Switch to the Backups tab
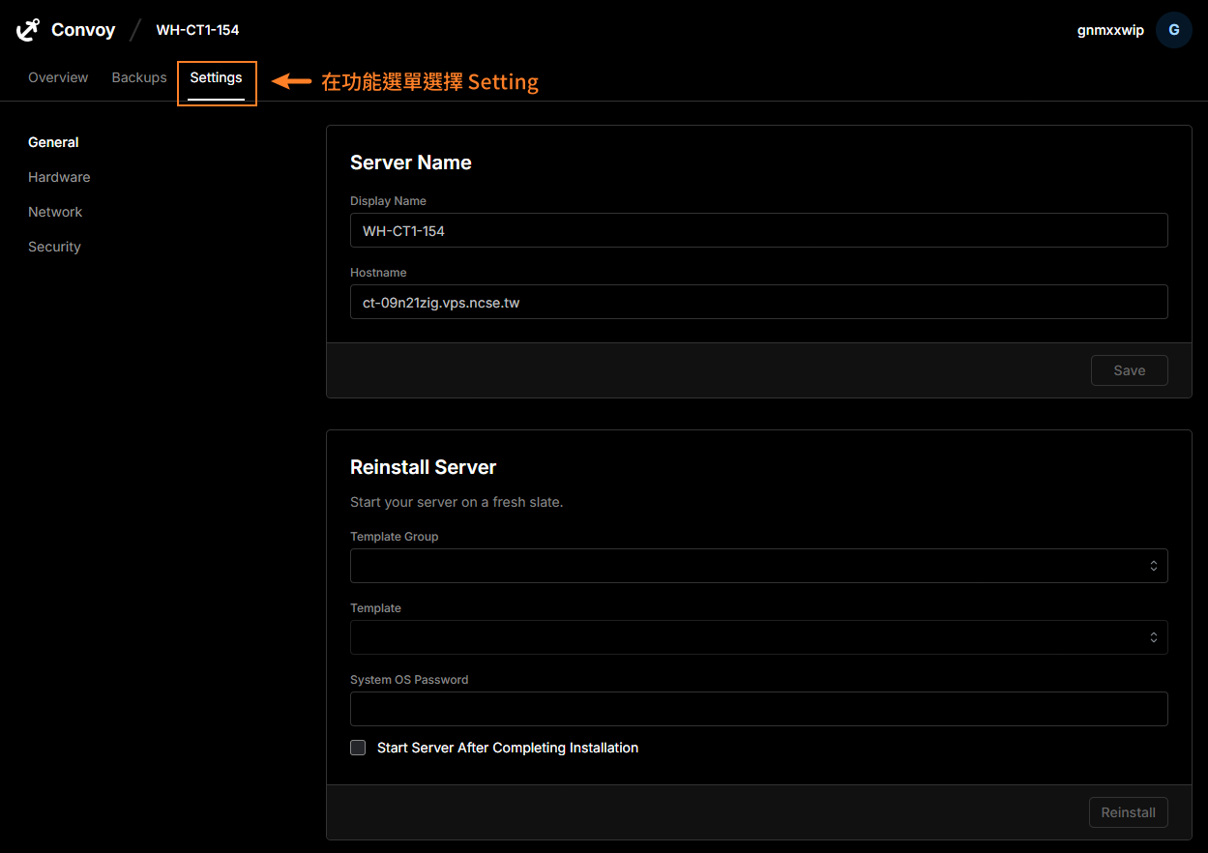The width and height of the screenshot is (1208, 853). 139,77
